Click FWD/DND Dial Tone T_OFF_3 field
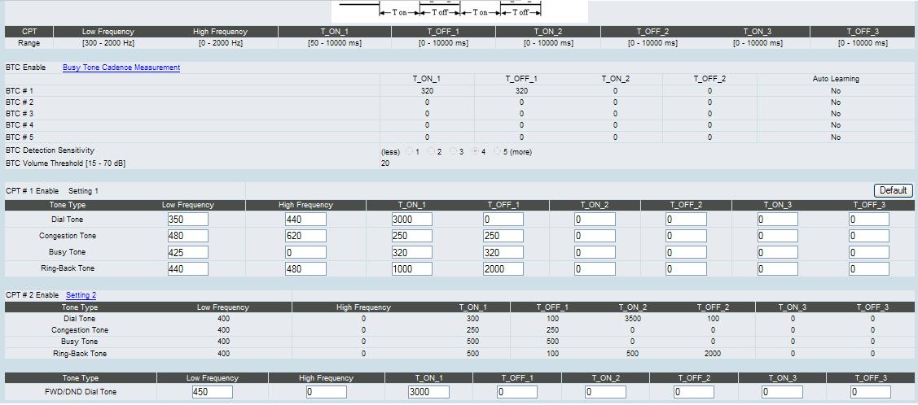The height and width of the screenshot is (405, 918). tap(870, 392)
